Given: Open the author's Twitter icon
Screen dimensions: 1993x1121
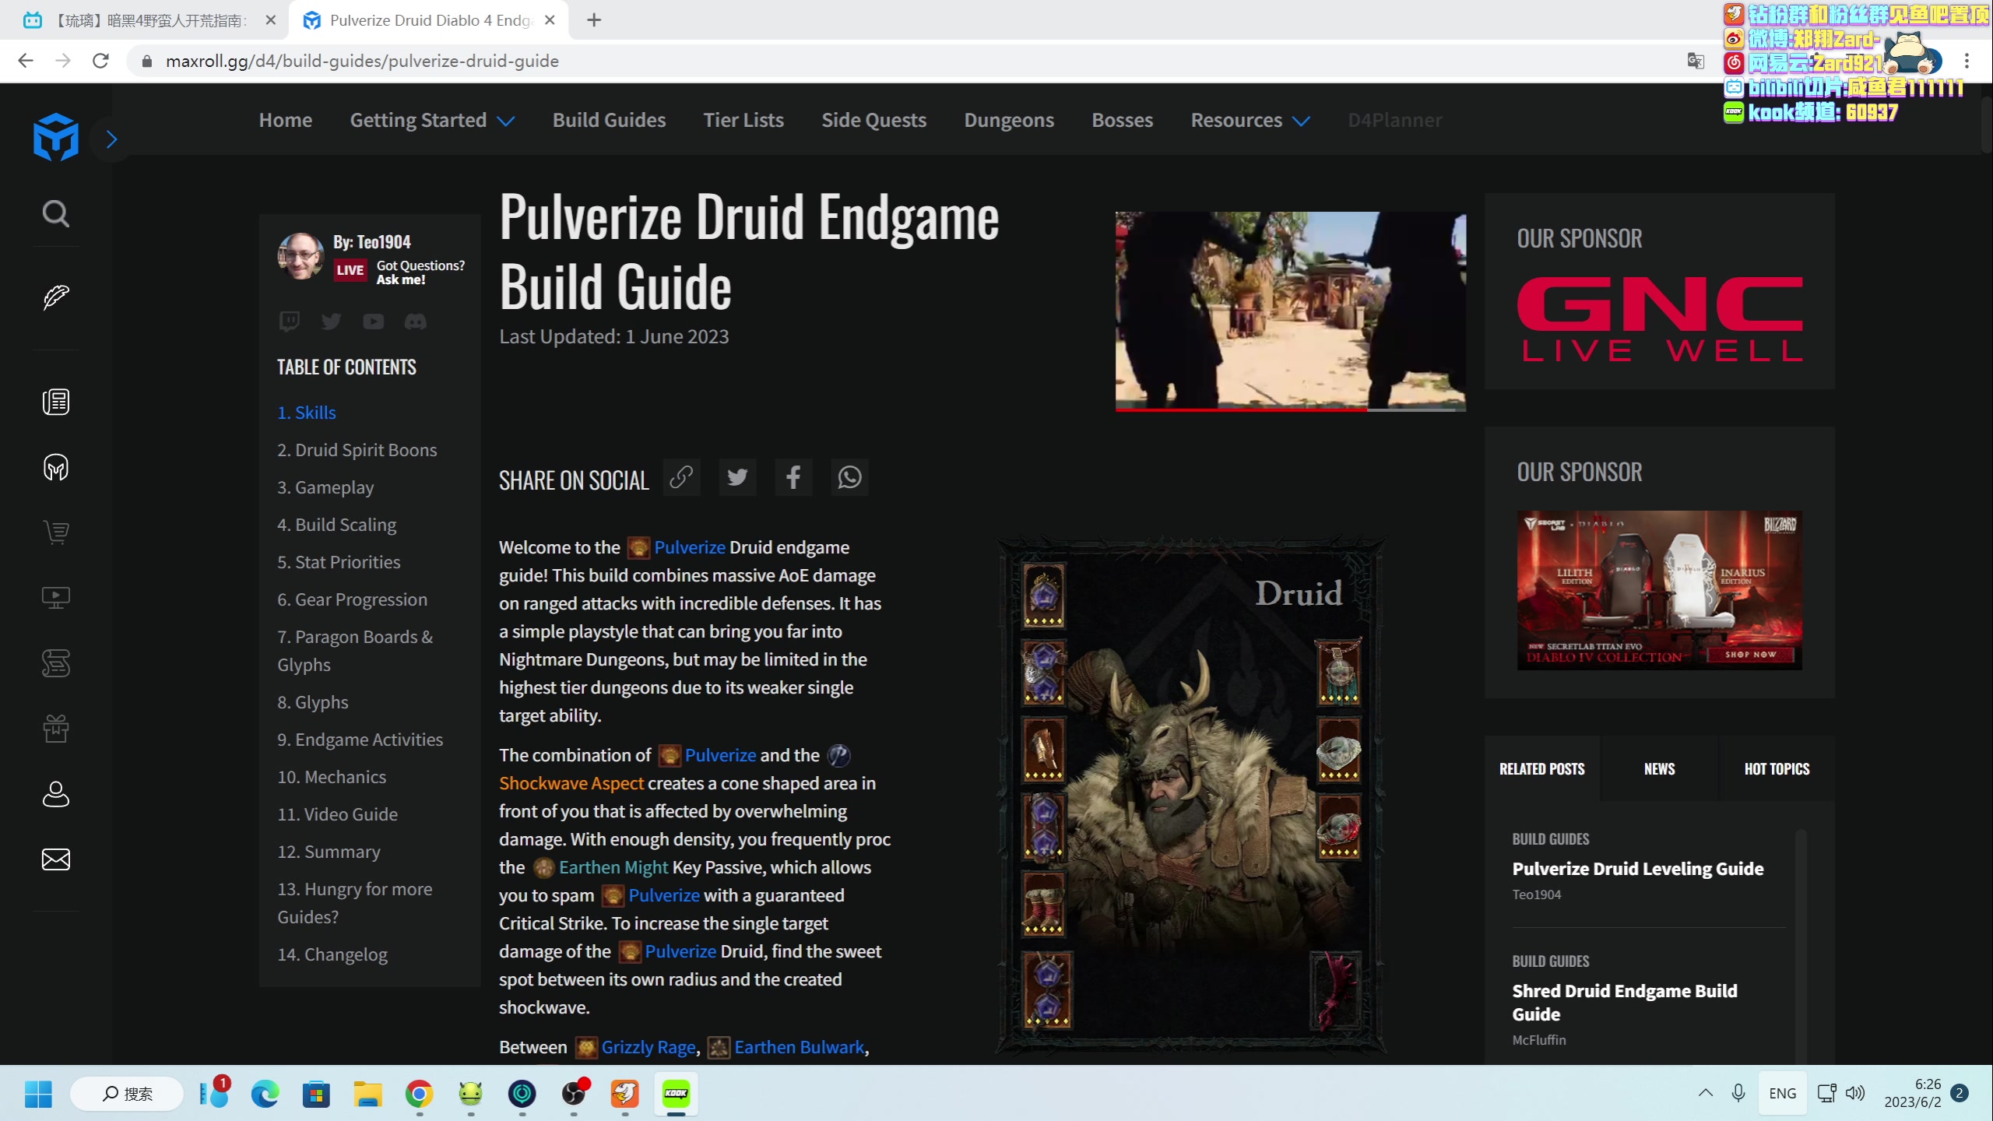Looking at the screenshot, I should 332,322.
